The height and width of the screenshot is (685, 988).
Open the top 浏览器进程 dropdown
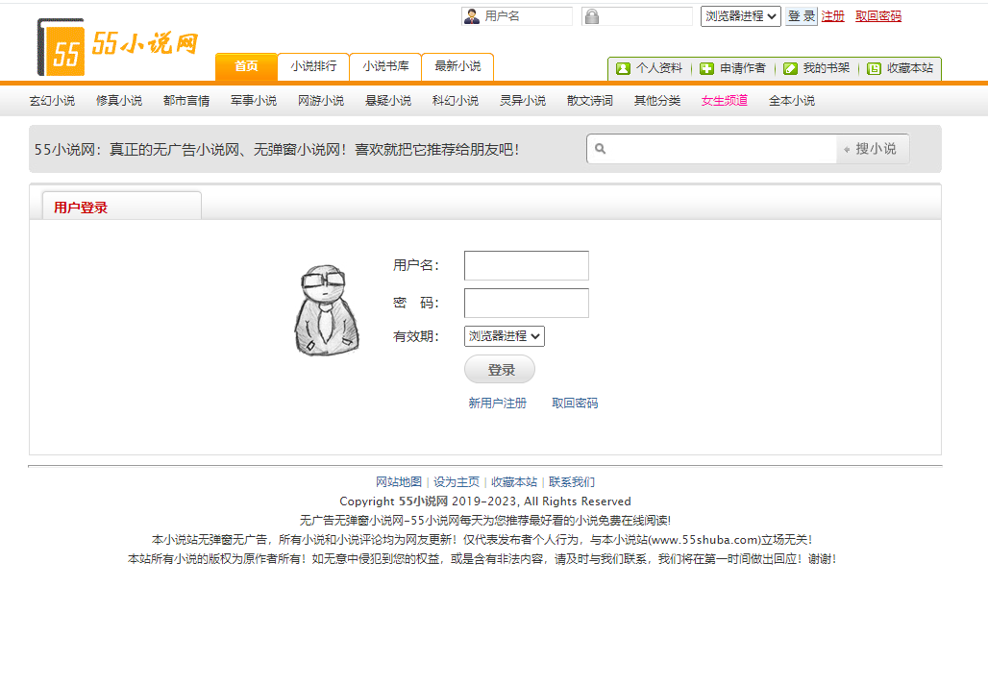[740, 15]
